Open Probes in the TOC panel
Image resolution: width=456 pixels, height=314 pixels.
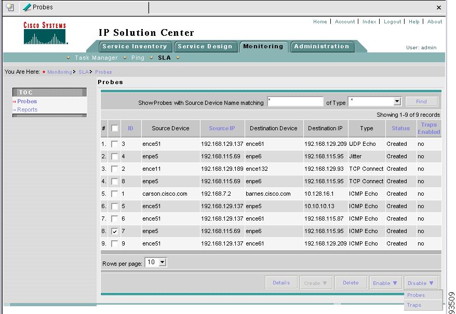27,102
